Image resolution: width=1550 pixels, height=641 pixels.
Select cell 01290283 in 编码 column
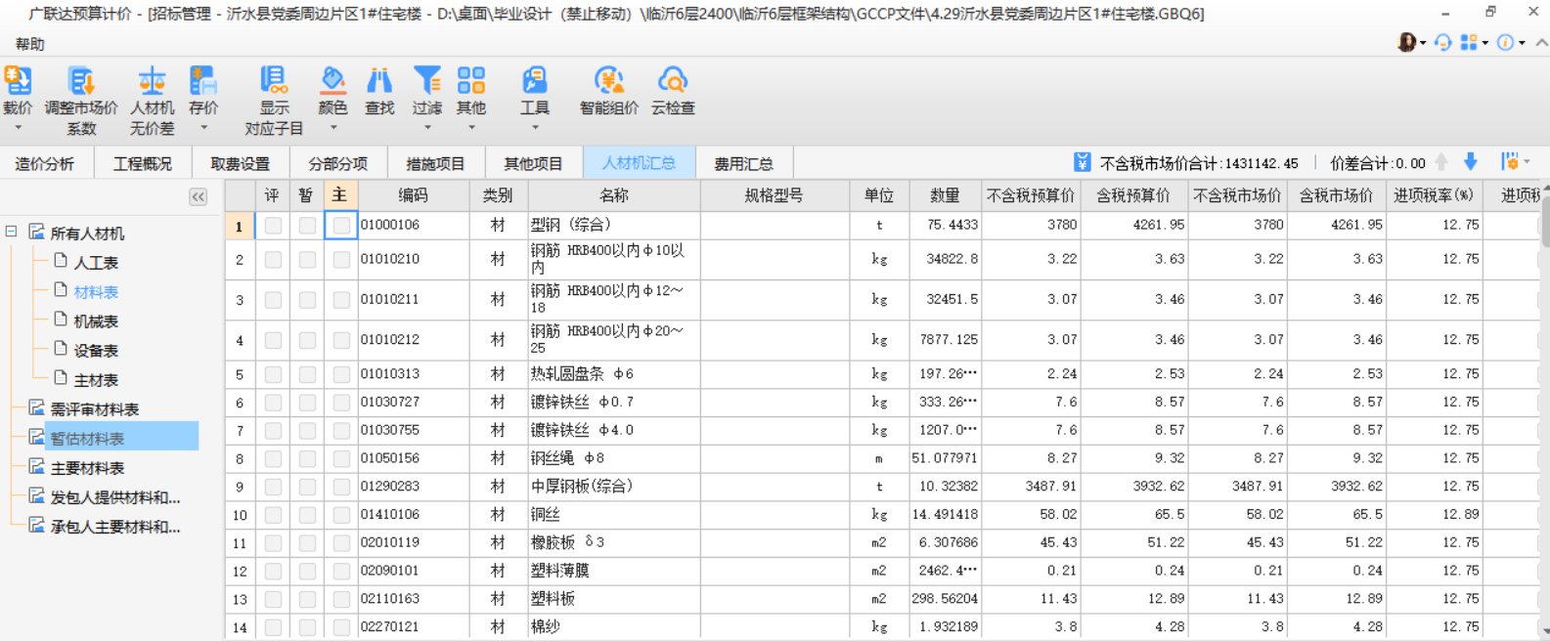pyautogui.click(x=414, y=487)
